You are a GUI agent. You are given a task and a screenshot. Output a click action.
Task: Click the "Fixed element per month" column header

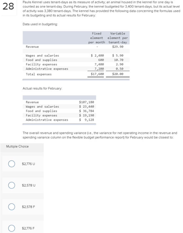97,38
